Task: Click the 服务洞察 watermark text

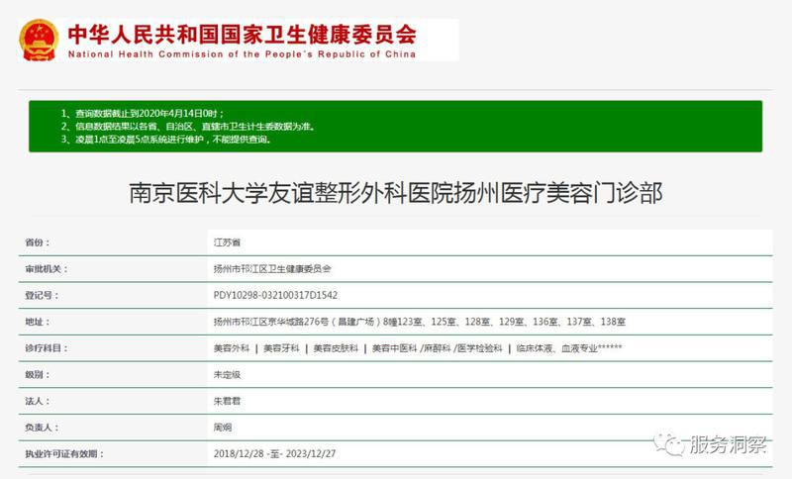Action: click(728, 444)
